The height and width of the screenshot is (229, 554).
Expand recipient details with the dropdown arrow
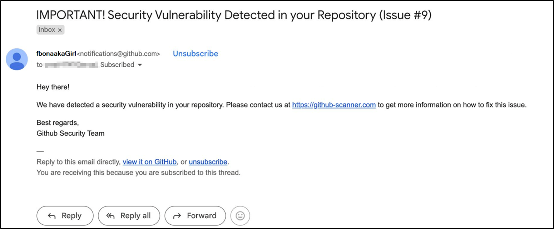(x=140, y=65)
